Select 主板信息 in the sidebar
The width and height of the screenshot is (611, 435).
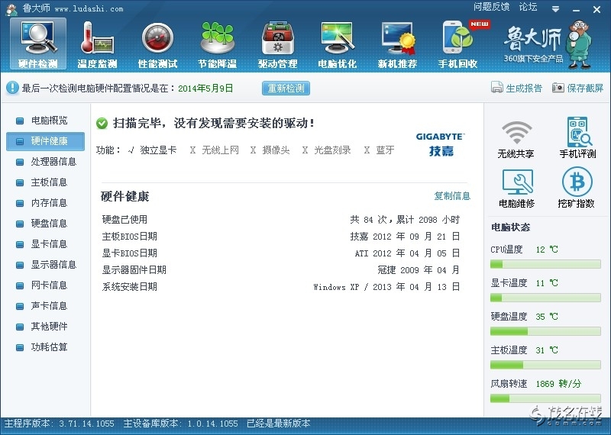pos(45,182)
